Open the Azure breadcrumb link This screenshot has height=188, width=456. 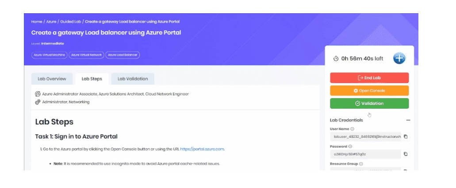point(51,22)
